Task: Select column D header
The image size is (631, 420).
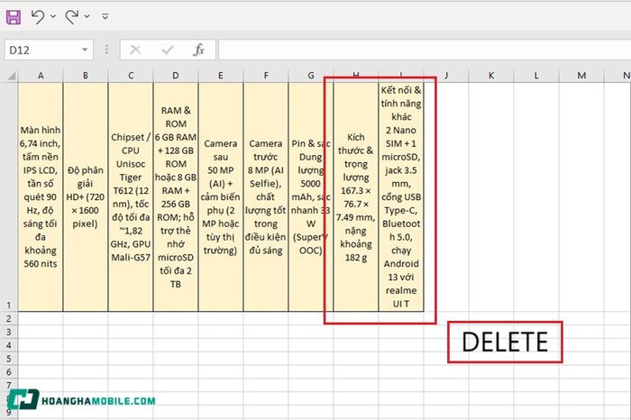Action: point(176,75)
